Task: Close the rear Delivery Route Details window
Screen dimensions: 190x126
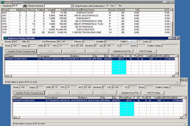Action: tap(185, 80)
